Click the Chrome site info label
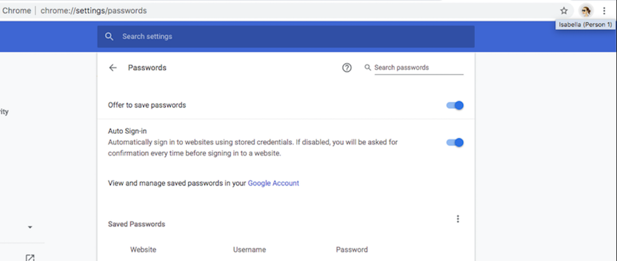Screen dimensions: 617x261 tap(16, 11)
